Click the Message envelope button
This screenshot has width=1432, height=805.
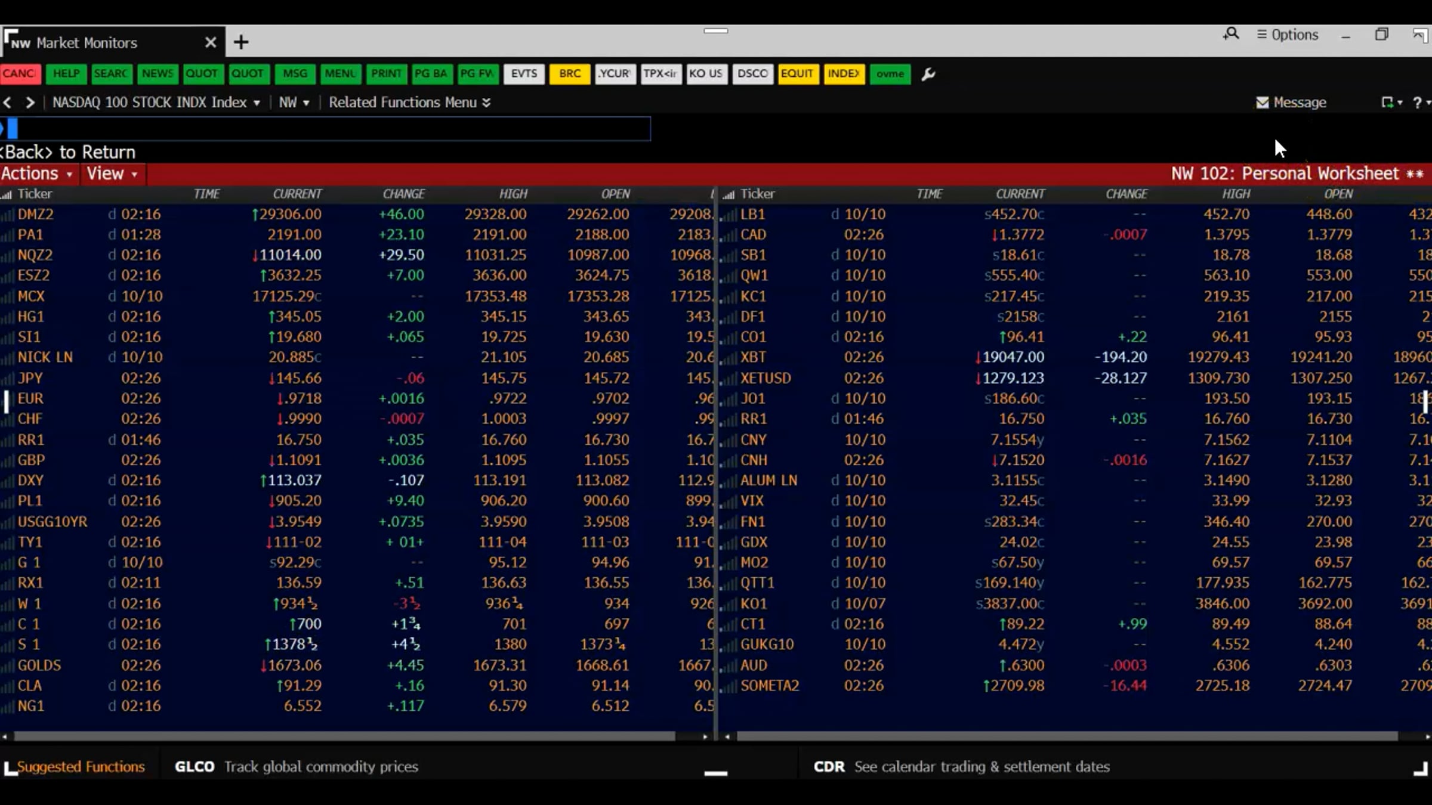pos(1291,103)
